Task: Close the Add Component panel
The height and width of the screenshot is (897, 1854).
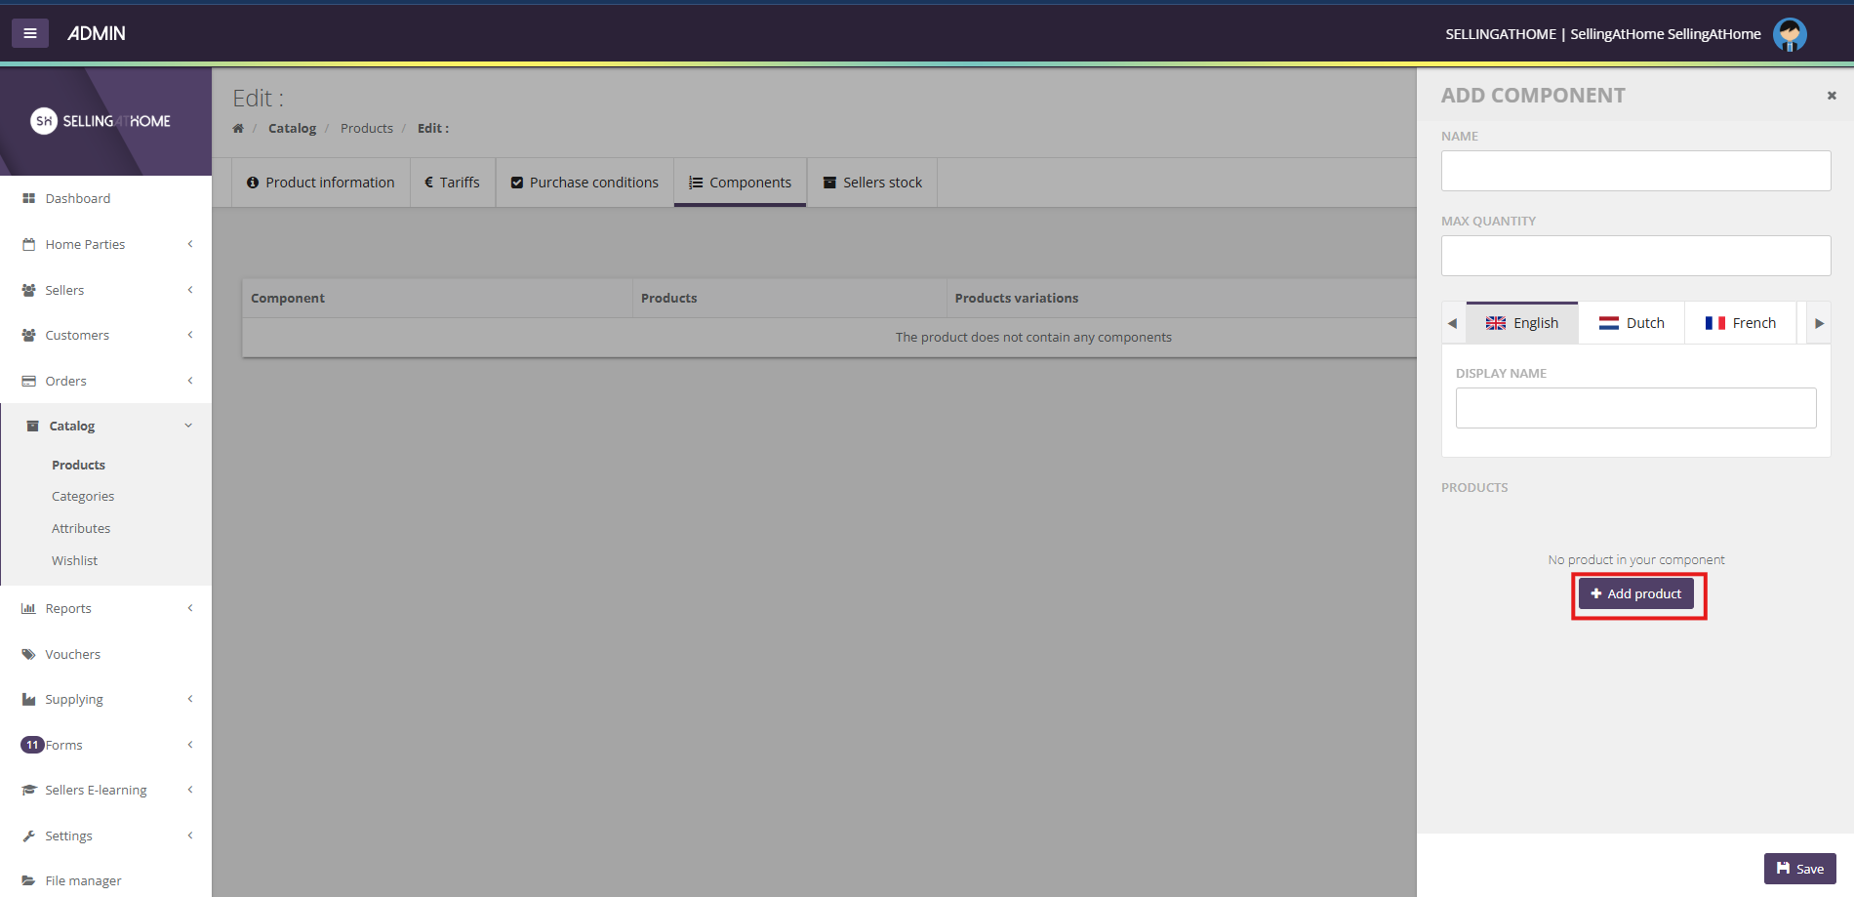Action: (x=1832, y=96)
